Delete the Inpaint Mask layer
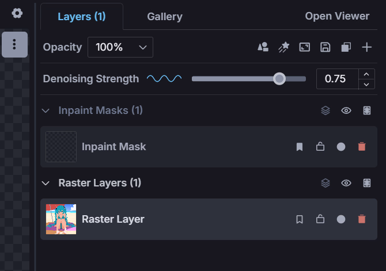 point(362,147)
